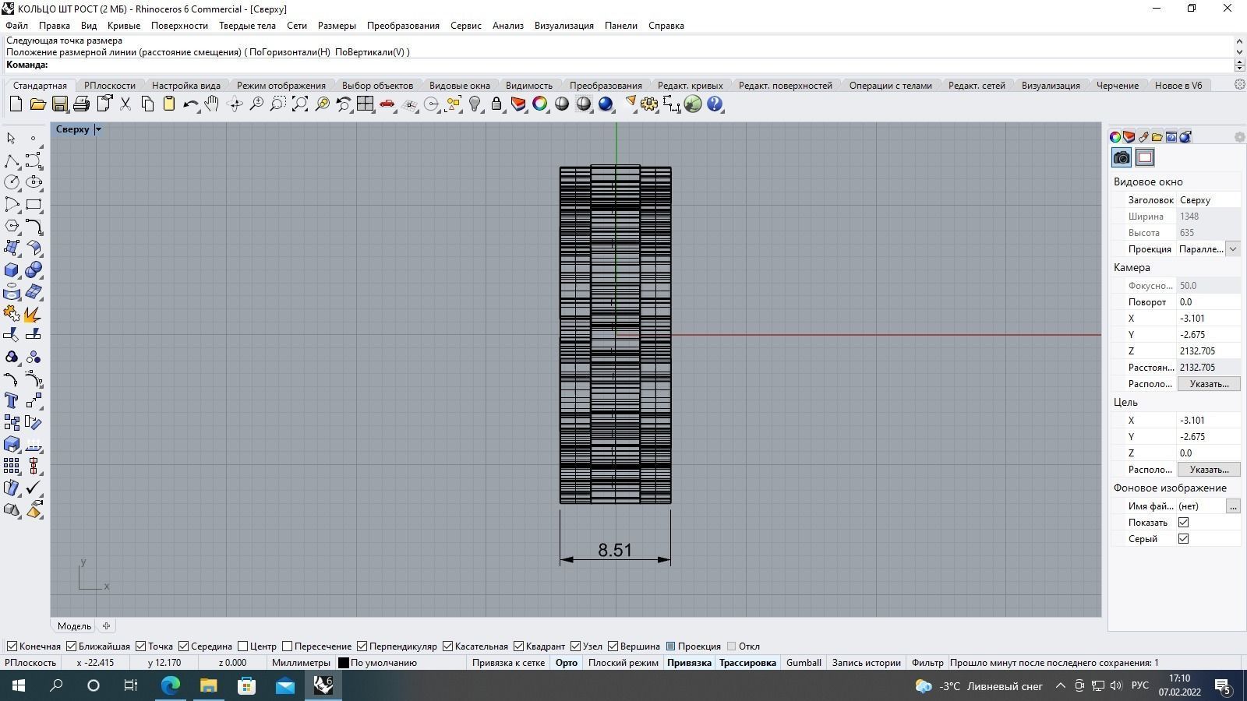Open the Анализ menu
The image size is (1247, 701).
pyautogui.click(x=508, y=26)
